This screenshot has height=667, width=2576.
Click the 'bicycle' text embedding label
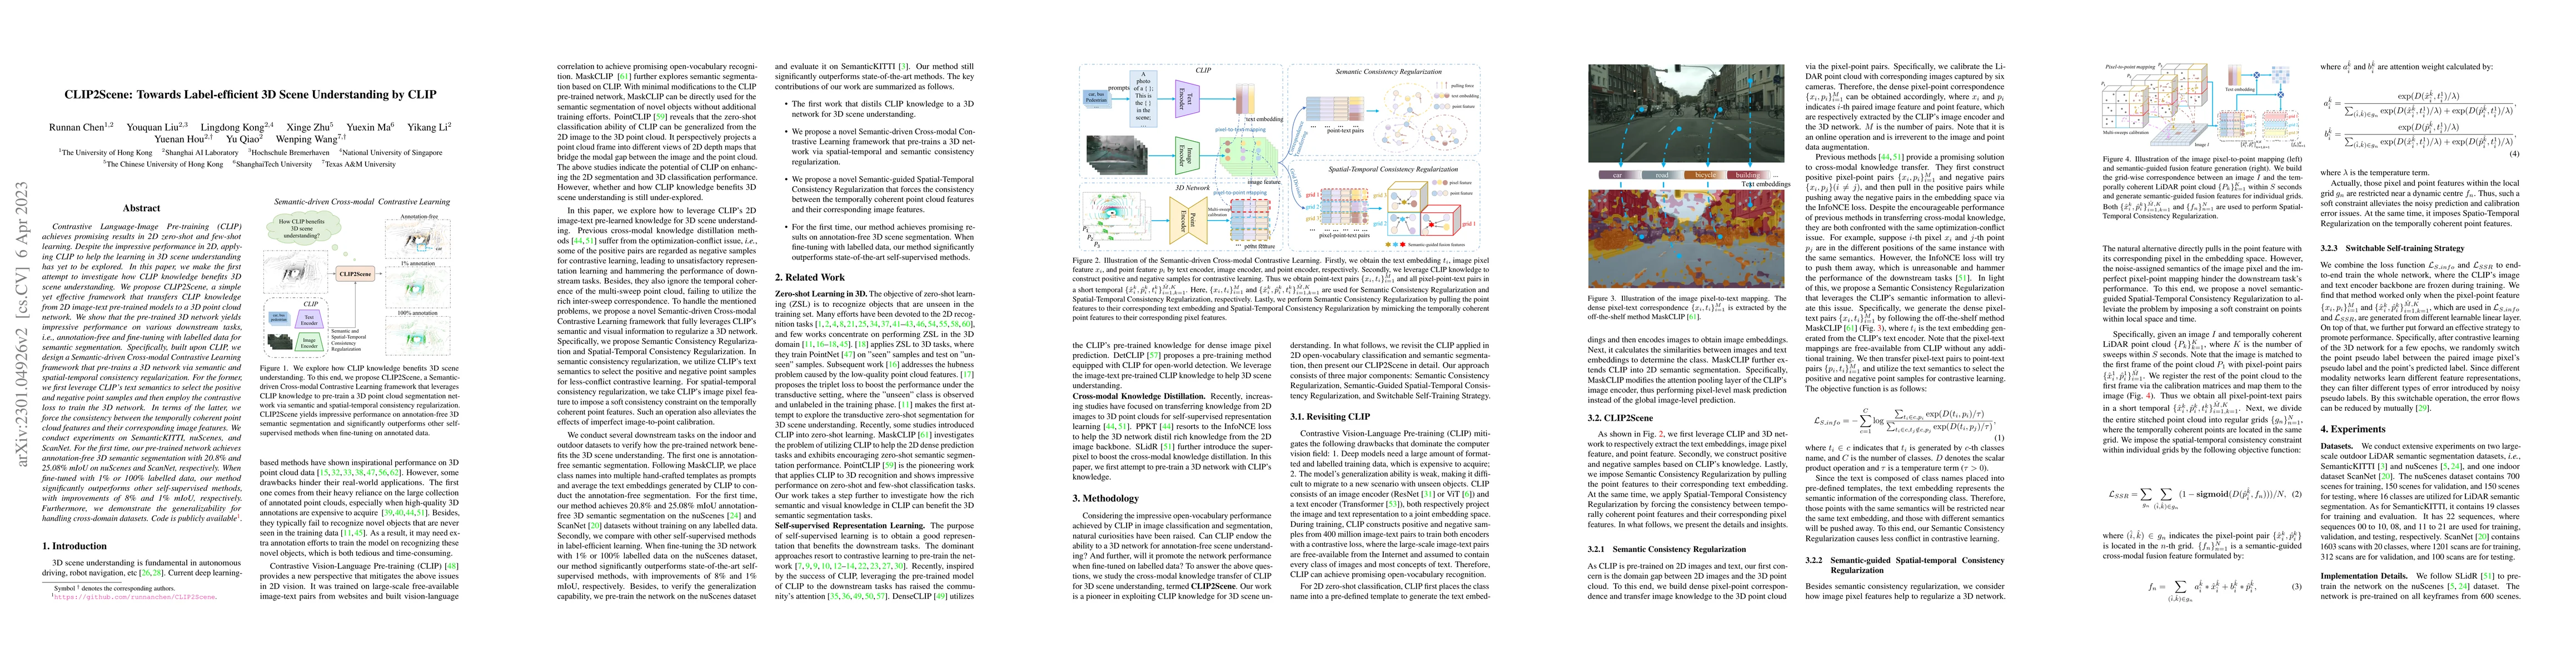tap(1705, 175)
